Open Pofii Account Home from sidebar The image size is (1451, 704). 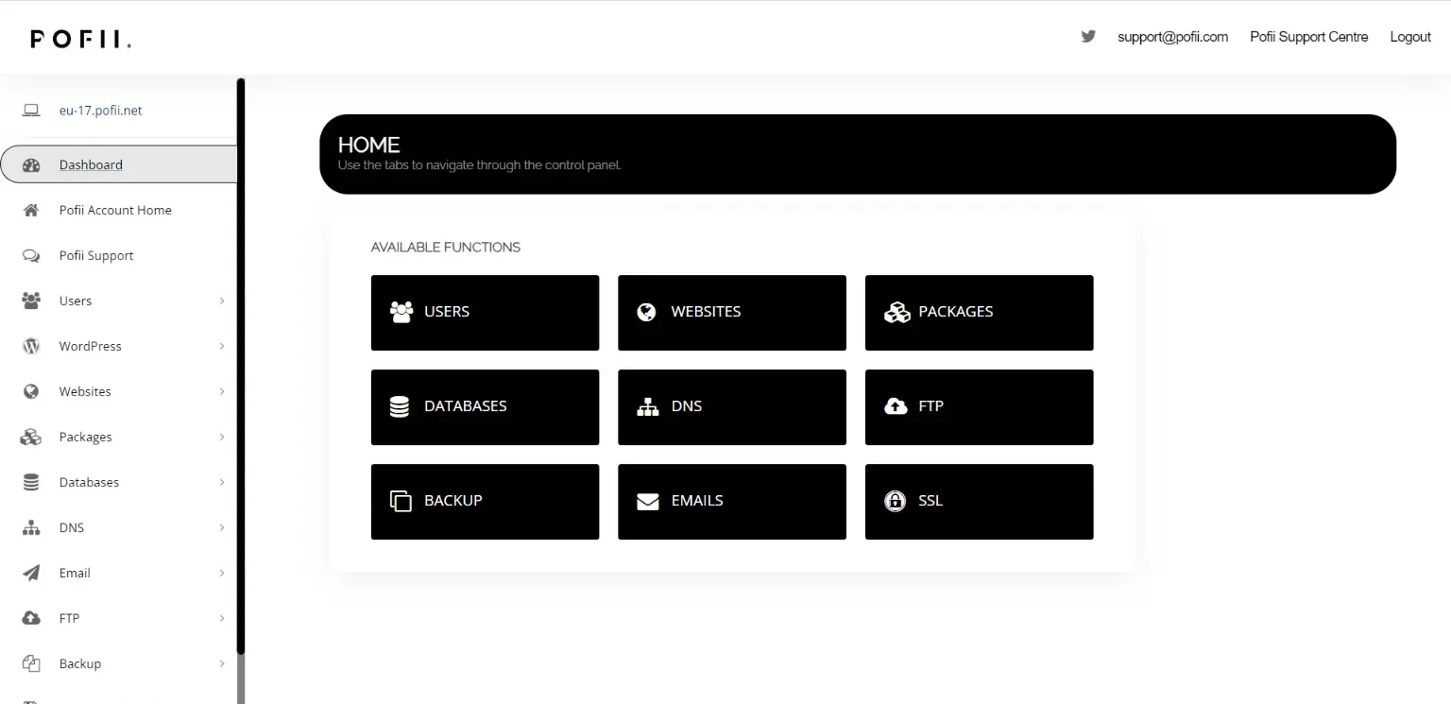119,210
